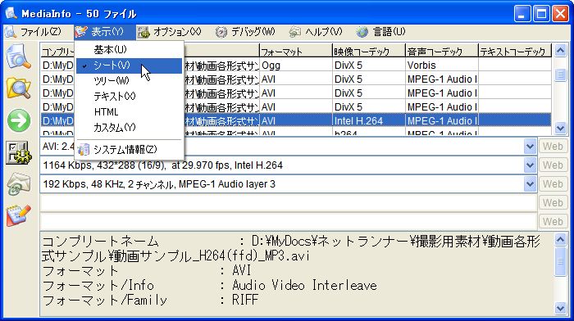Click the システム情報 menu icon
Screen dimensions: 574x321
click(84, 149)
